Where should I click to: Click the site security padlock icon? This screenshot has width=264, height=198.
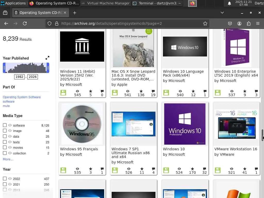(57, 23)
